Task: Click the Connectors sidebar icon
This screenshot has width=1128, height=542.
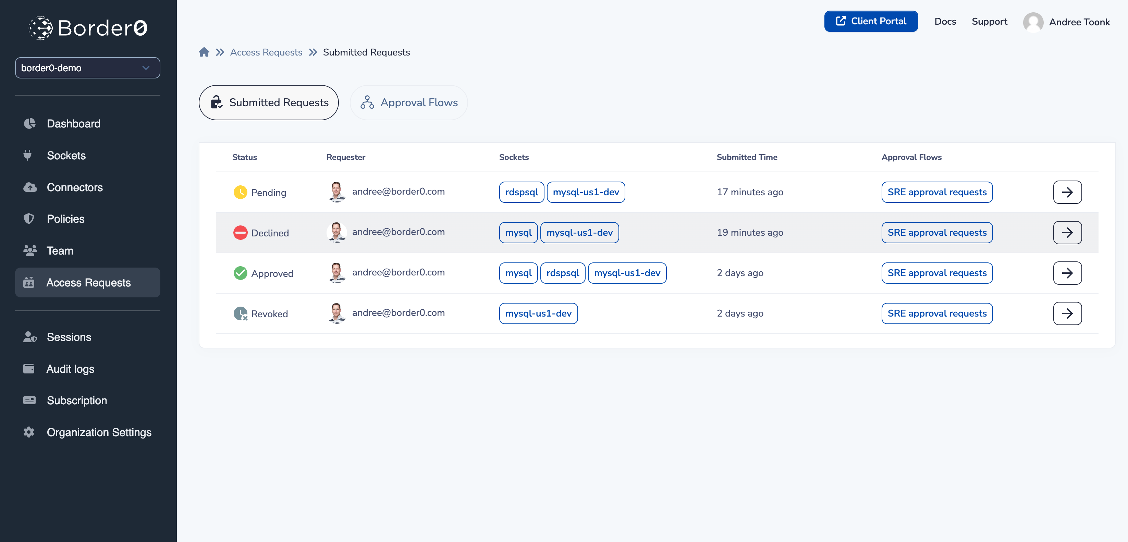Action: click(x=29, y=187)
